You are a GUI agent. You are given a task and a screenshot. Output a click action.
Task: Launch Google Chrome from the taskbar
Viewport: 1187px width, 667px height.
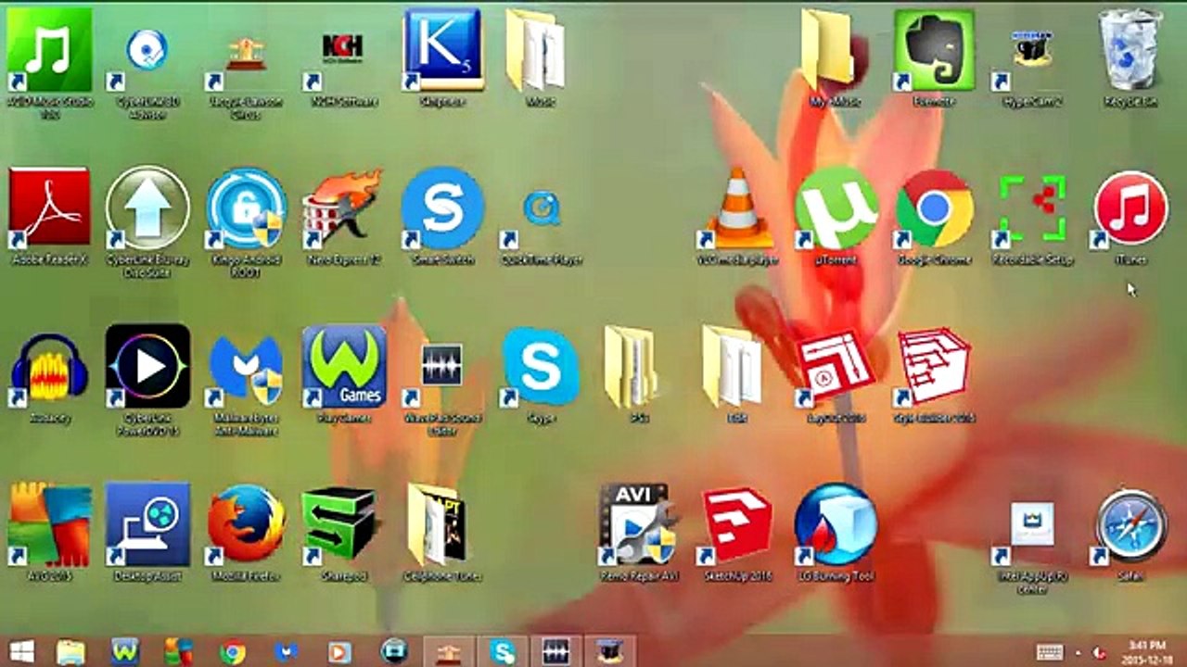point(233,652)
